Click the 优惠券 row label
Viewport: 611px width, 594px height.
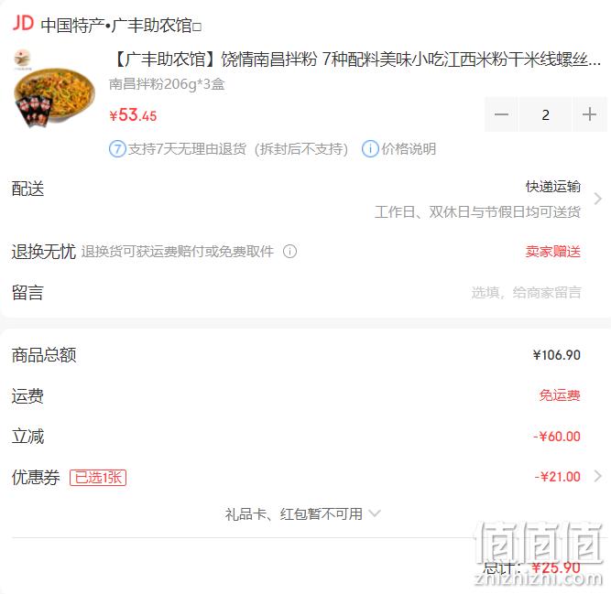click(36, 477)
